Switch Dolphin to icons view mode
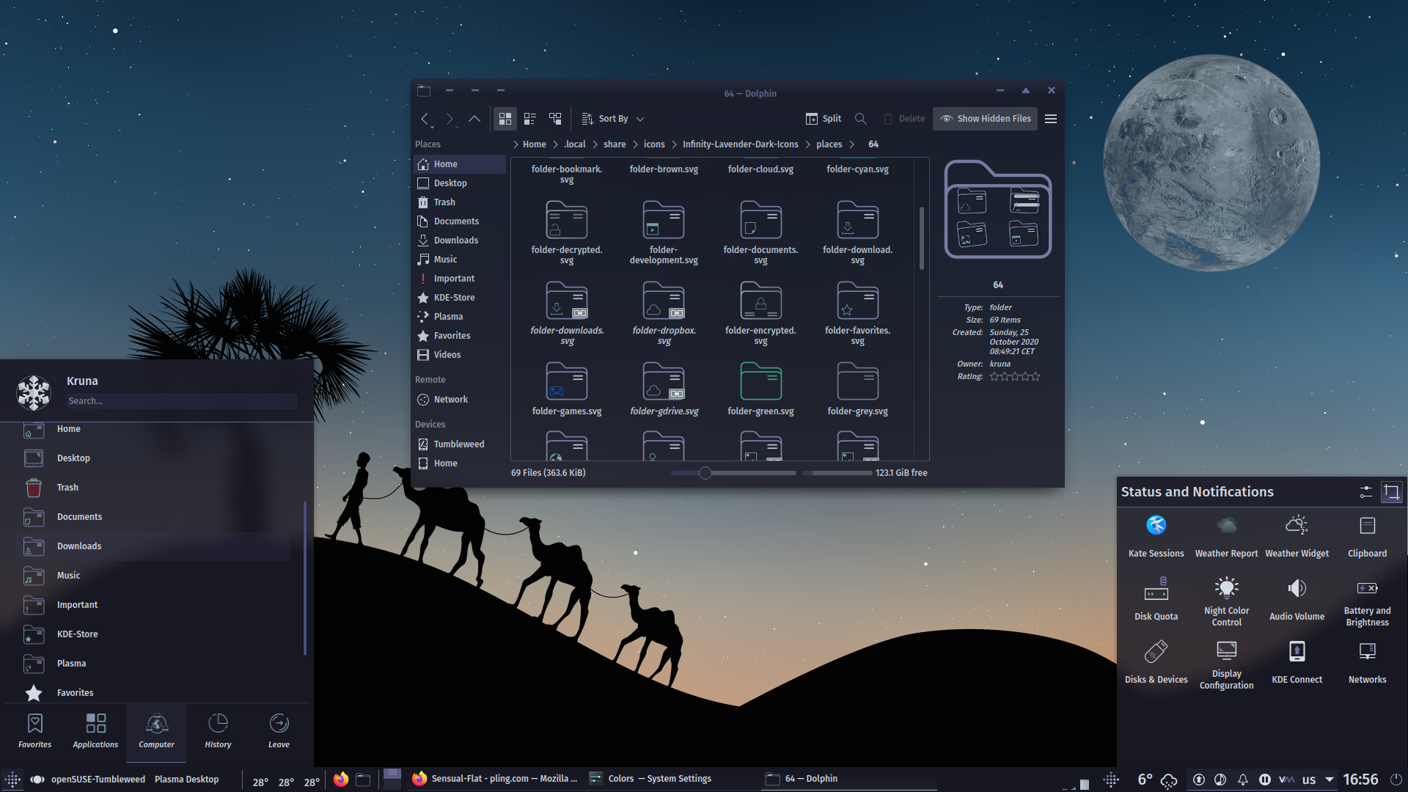The image size is (1408, 792). 505,118
